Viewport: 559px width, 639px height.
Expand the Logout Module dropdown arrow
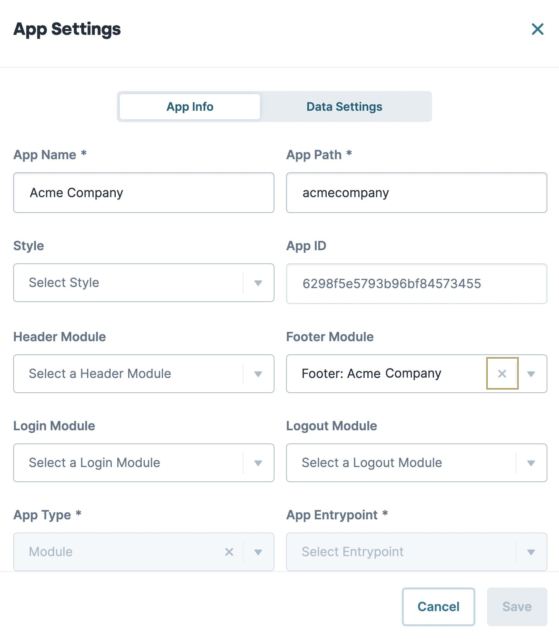click(531, 463)
